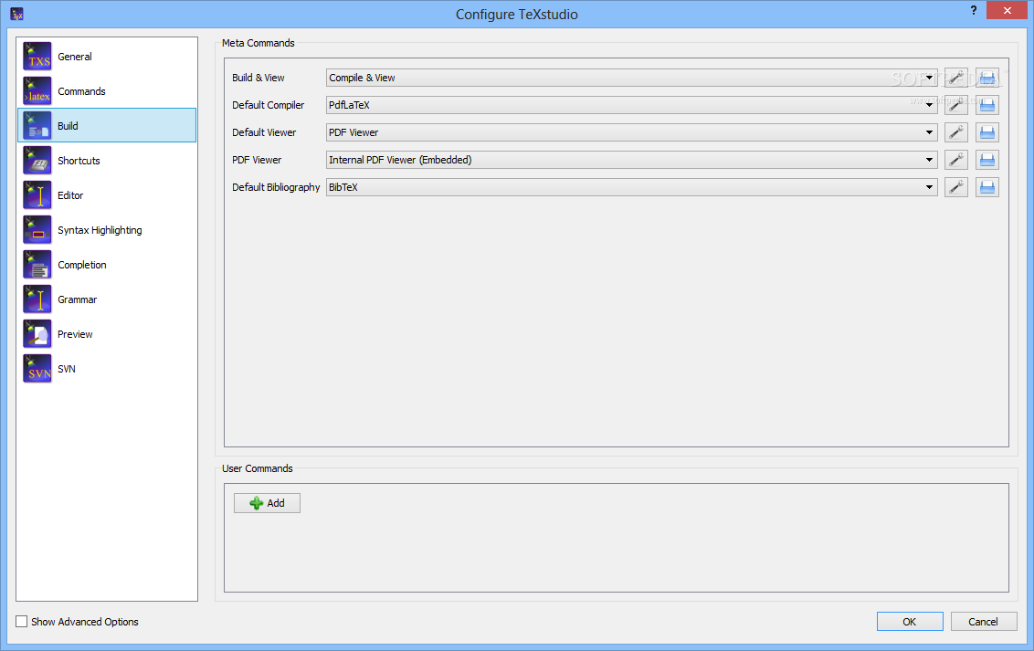Select the Build category icon
This screenshot has width=1034, height=651.
(37, 125)
